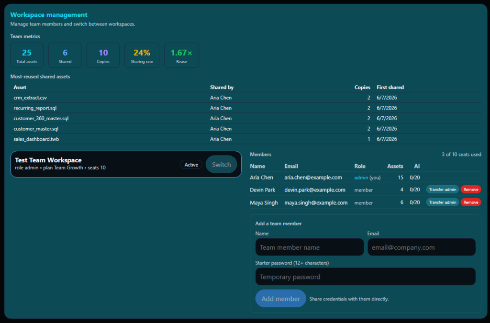
Task: Click the Asset column header
Action: tap(20, 87)
